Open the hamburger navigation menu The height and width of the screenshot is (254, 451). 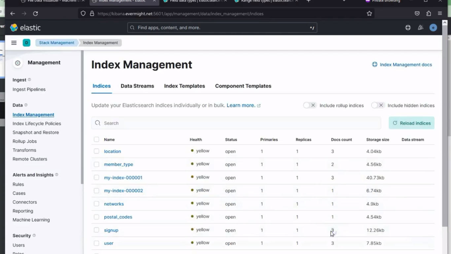click(x=14, y=43)
